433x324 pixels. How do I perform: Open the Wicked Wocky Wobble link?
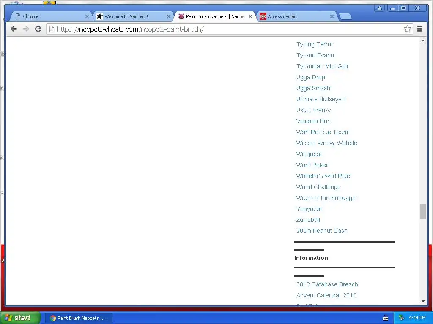327,143
